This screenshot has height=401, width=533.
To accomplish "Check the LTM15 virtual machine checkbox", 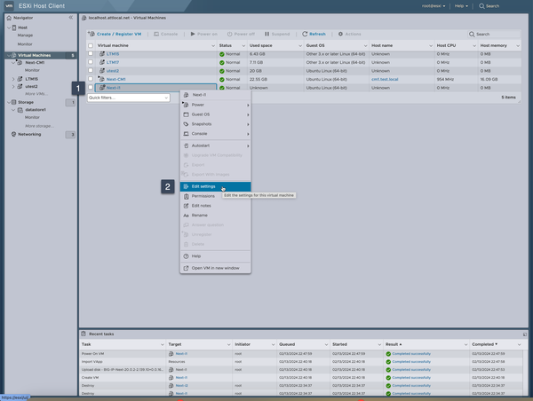I will [x=91, y=54].
